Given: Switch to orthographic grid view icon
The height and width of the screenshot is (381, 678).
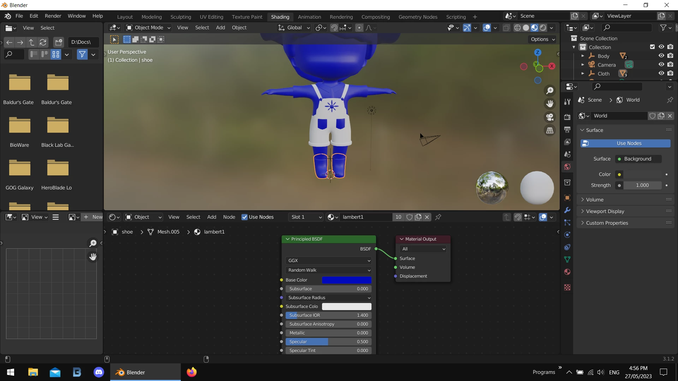Looking at the screenshot, I should (550, 131).
